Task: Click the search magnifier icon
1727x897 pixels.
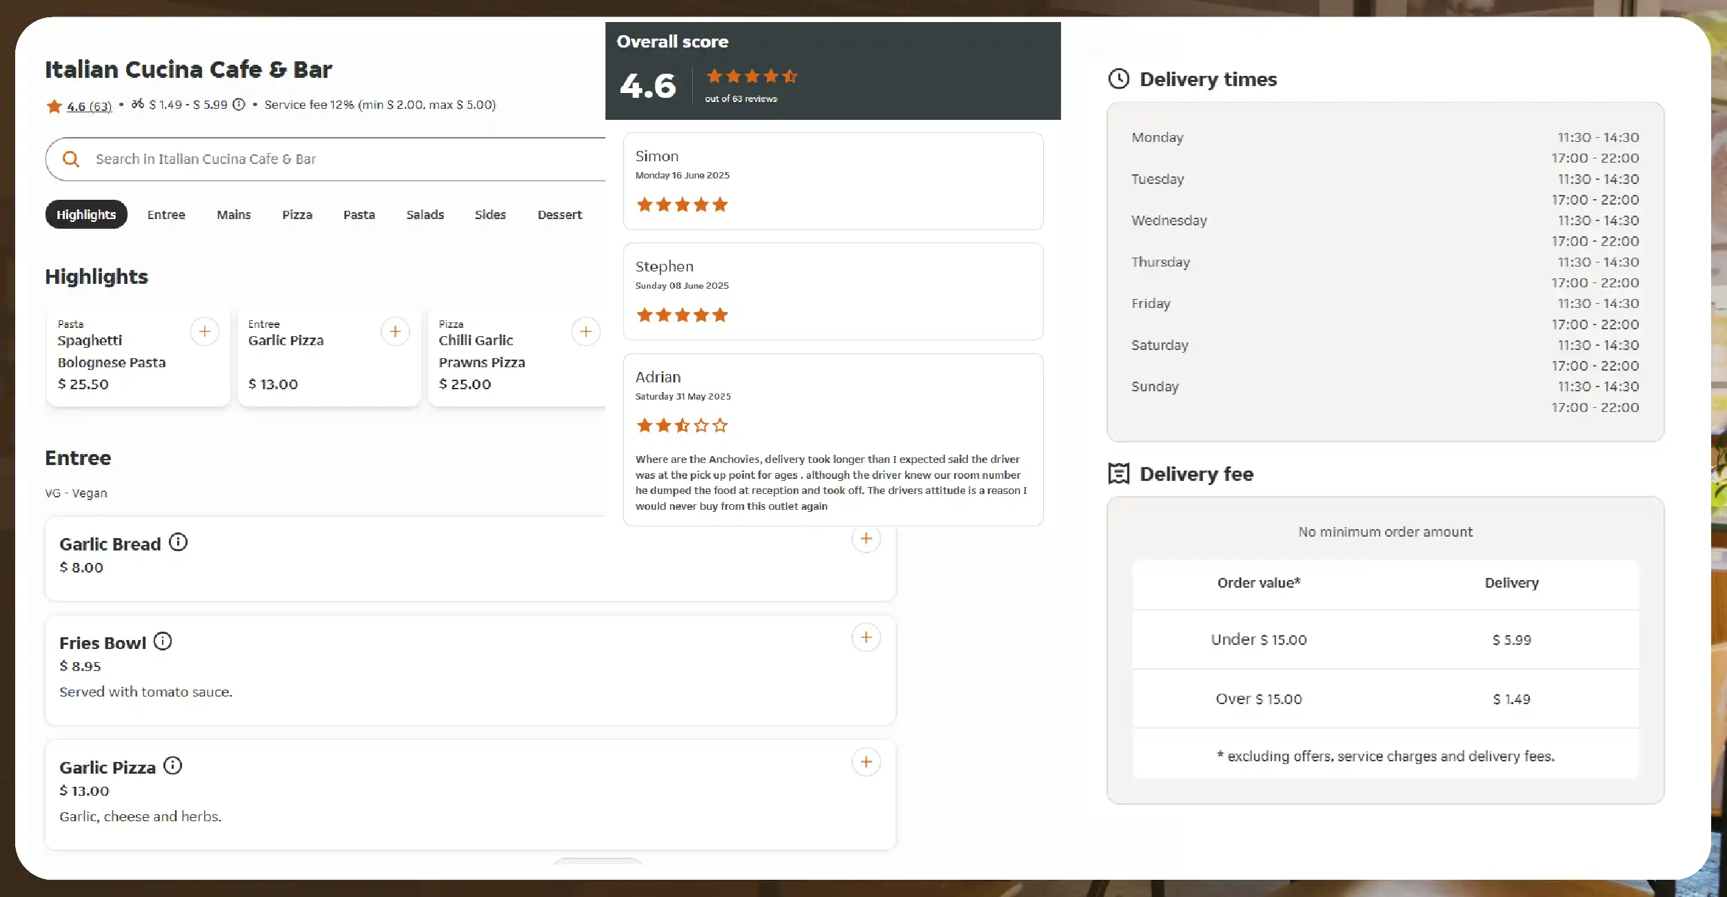Action: click(x=71, y=158)
